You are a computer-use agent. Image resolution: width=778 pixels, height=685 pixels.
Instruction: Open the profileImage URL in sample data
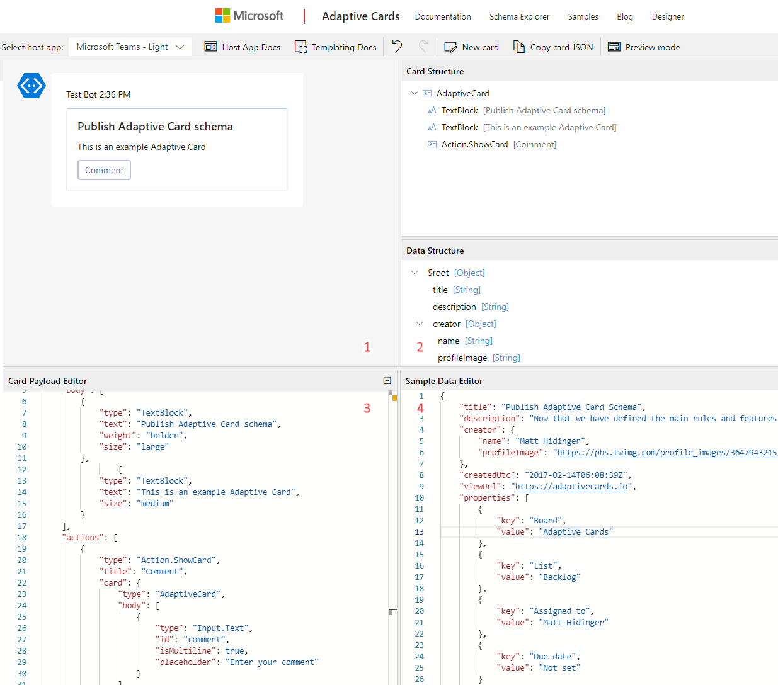click(668, 453)
